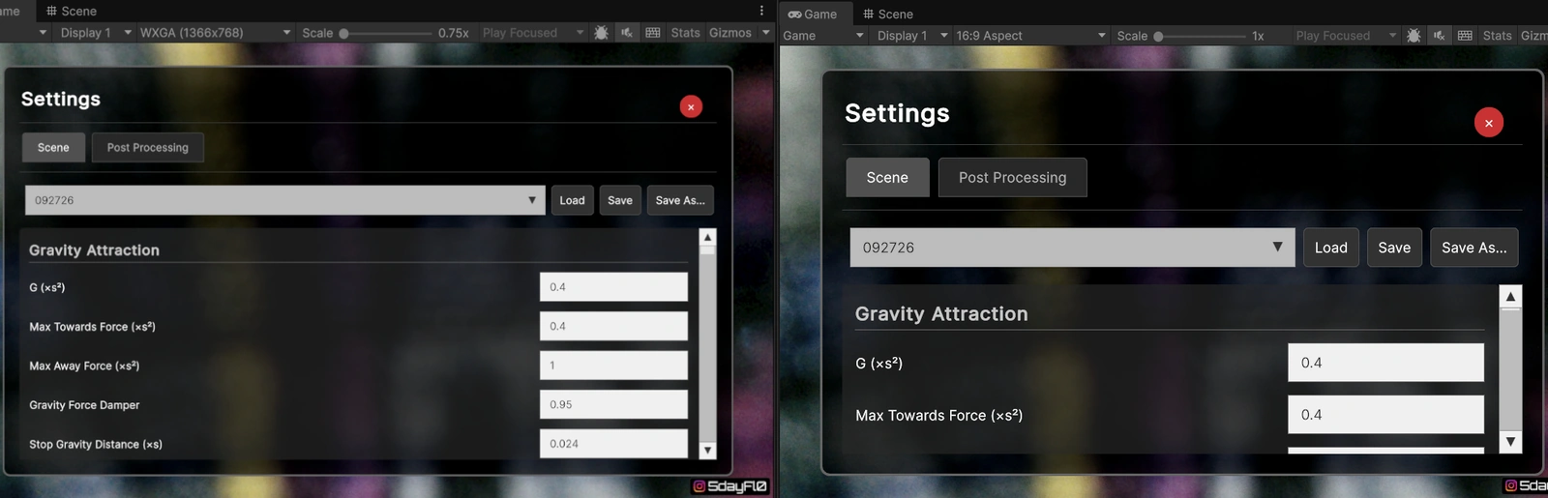Click the Max Towards Force field in left dialog
The width and height of the screenshot is (1548, 498).
(x=613, y=326)
